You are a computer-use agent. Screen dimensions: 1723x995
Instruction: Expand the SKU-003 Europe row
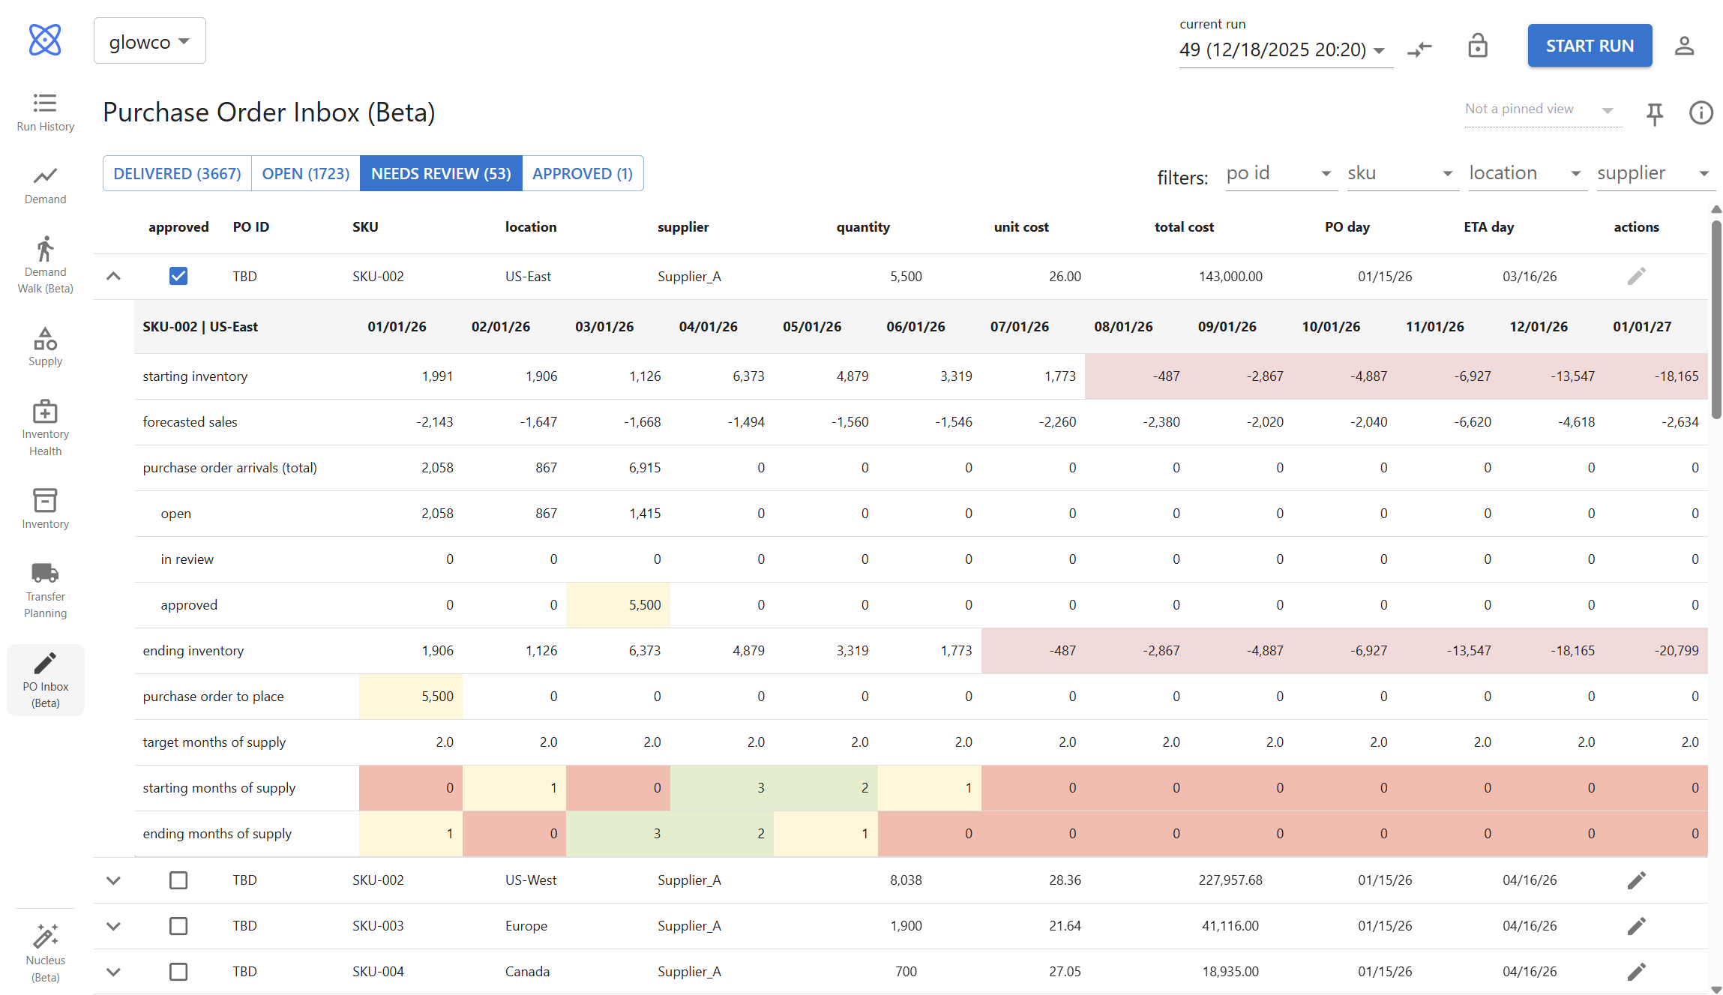113,926
